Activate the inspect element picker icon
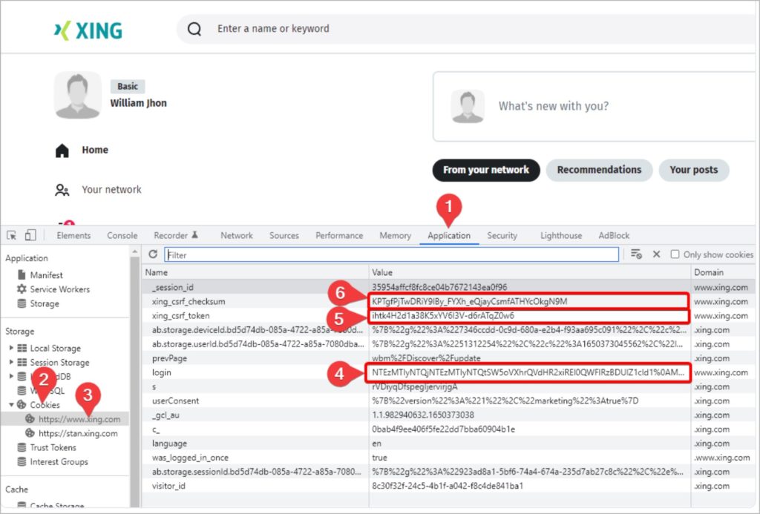The height and width of the screenshot is (514, 760). pos(12,235)
